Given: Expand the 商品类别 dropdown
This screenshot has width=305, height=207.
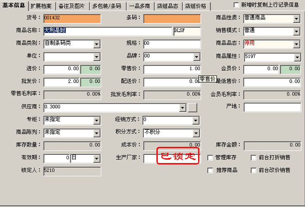Looking at the screenshot, I should tap(97, 44).
